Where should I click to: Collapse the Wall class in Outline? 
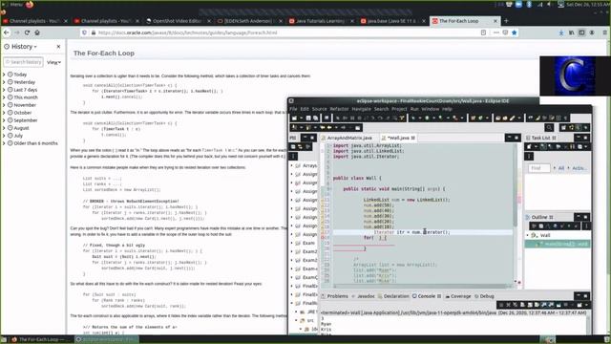point(528,235)
